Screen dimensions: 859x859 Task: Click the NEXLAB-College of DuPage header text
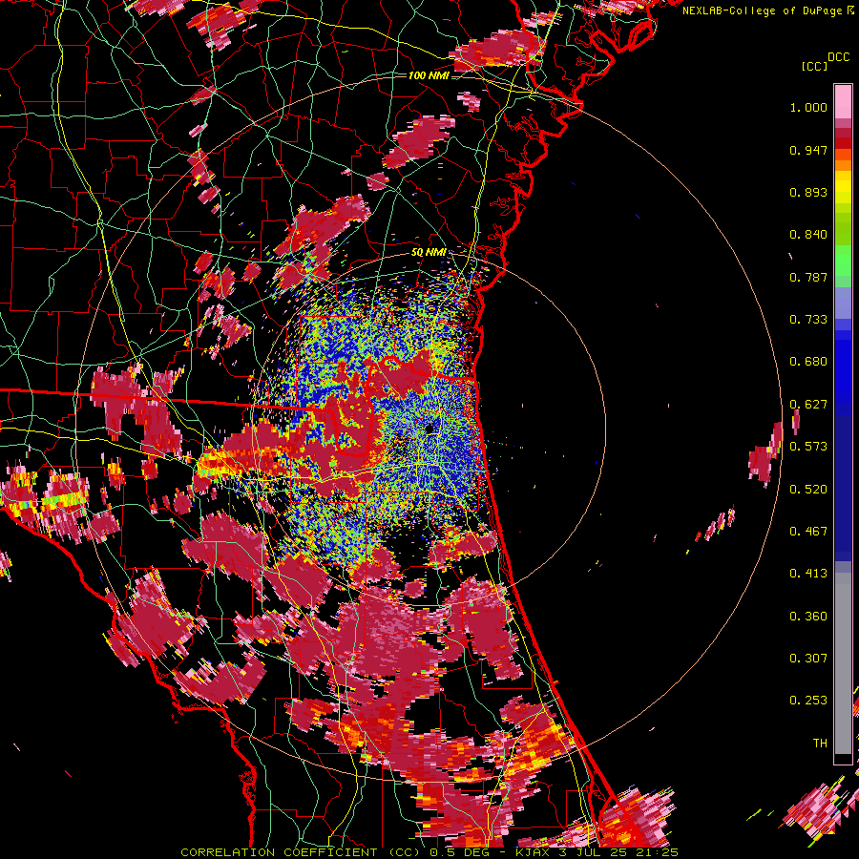click(762, 10)
